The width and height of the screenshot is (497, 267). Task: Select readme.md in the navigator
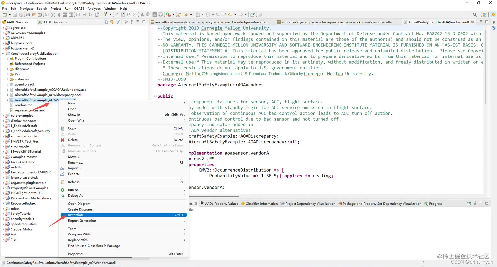[x=23, y=105]
